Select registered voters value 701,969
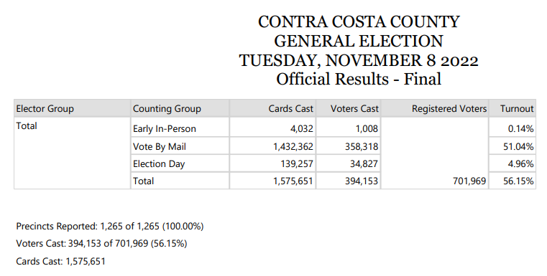 pyautogui.click(x=469, y=181)
